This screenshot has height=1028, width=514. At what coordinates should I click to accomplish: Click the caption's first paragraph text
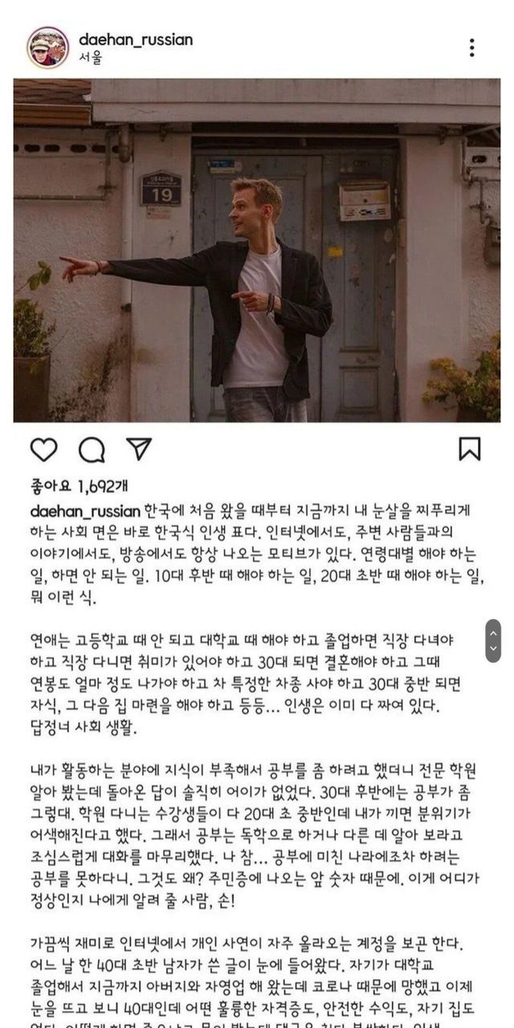pyautogui.click(x=255, y=555)
